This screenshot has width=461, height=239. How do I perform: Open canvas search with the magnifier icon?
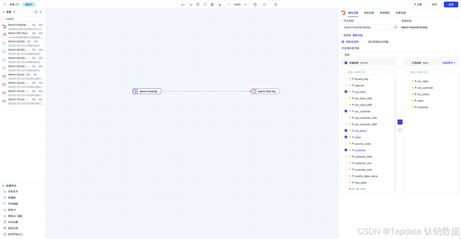pyautogui.click(x=276, y=5)
